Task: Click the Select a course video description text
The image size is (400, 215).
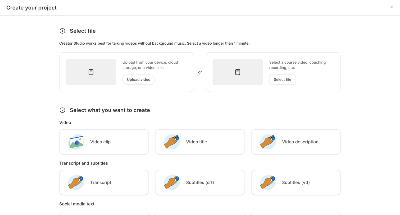Action: click(297, 65)
